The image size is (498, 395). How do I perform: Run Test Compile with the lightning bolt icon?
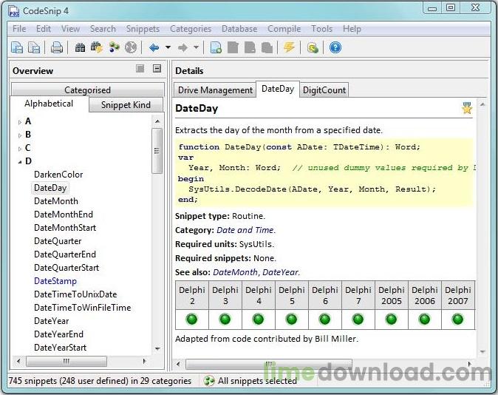289,47
